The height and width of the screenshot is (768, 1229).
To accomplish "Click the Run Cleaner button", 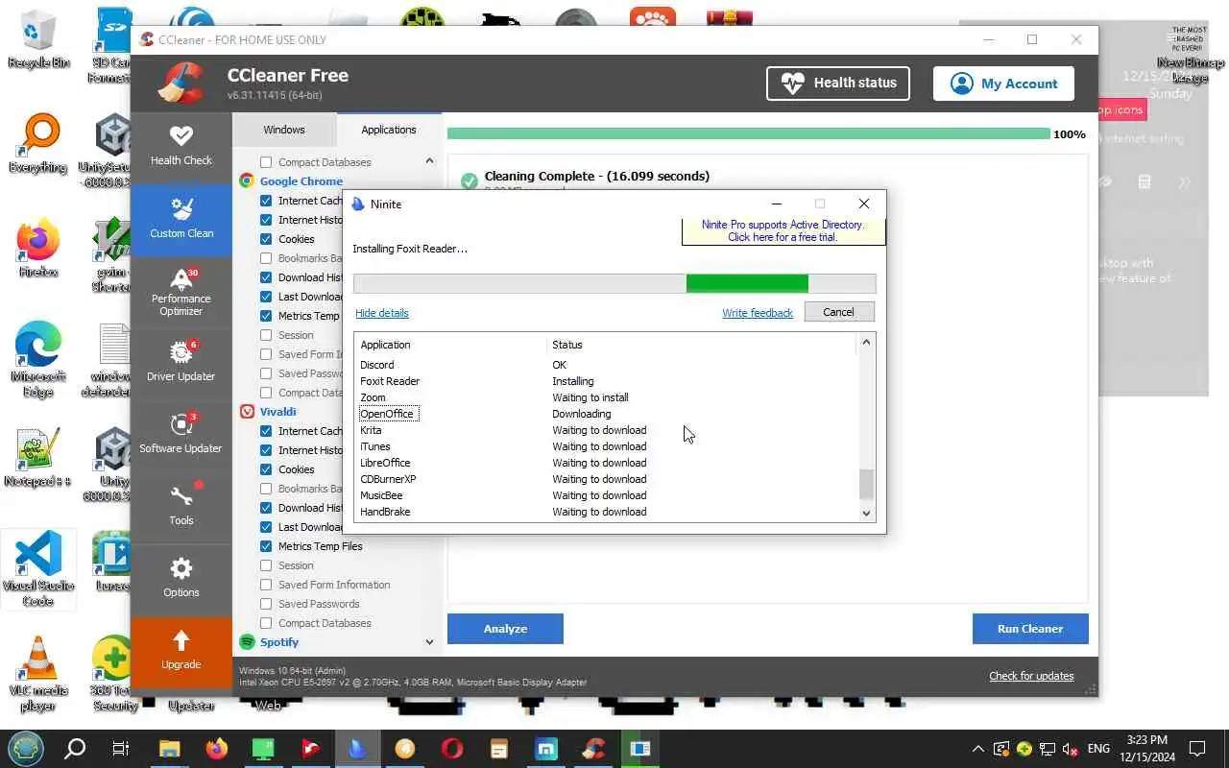I will click(1030, 629).
